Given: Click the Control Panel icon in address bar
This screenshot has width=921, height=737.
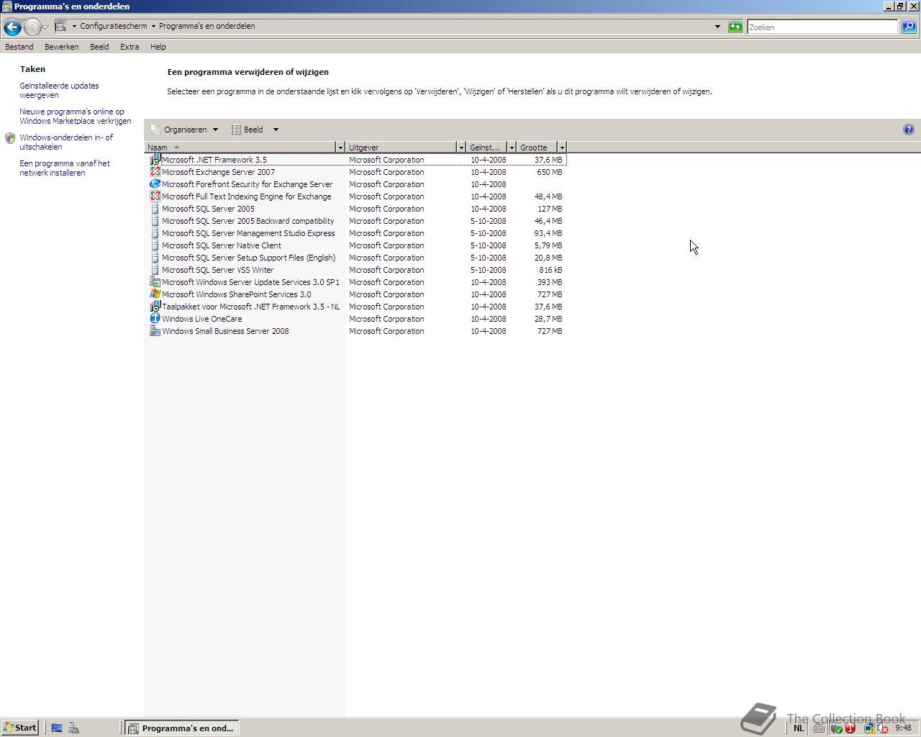Looking at the screenshot, I should (61, 26).
